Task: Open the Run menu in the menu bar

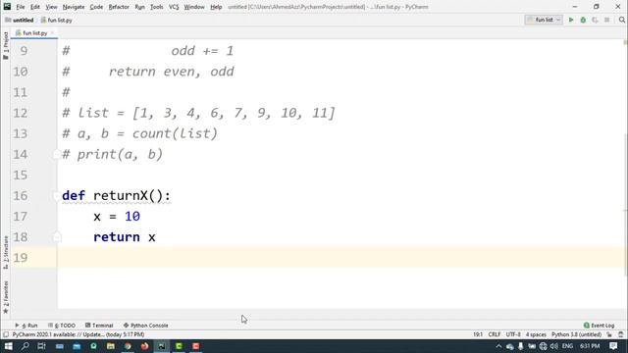Action: [139, 7]
